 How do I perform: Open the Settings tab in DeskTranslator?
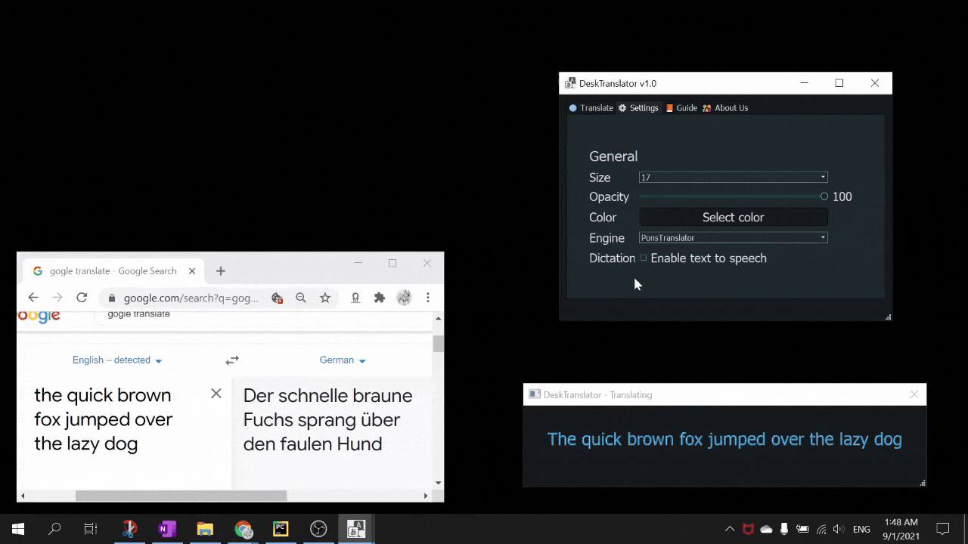(x=639, y=108)
